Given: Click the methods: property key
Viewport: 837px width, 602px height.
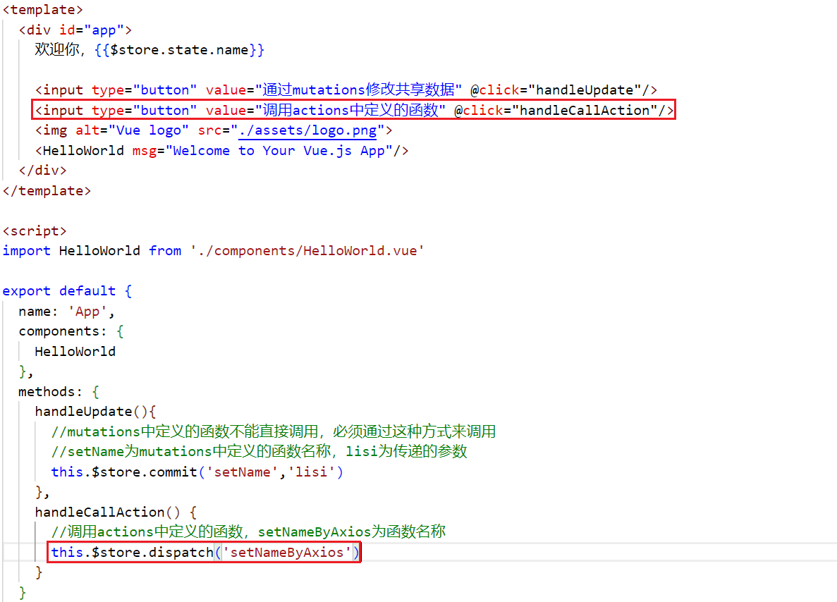Looking at the screenshot, I should [50, 392].
